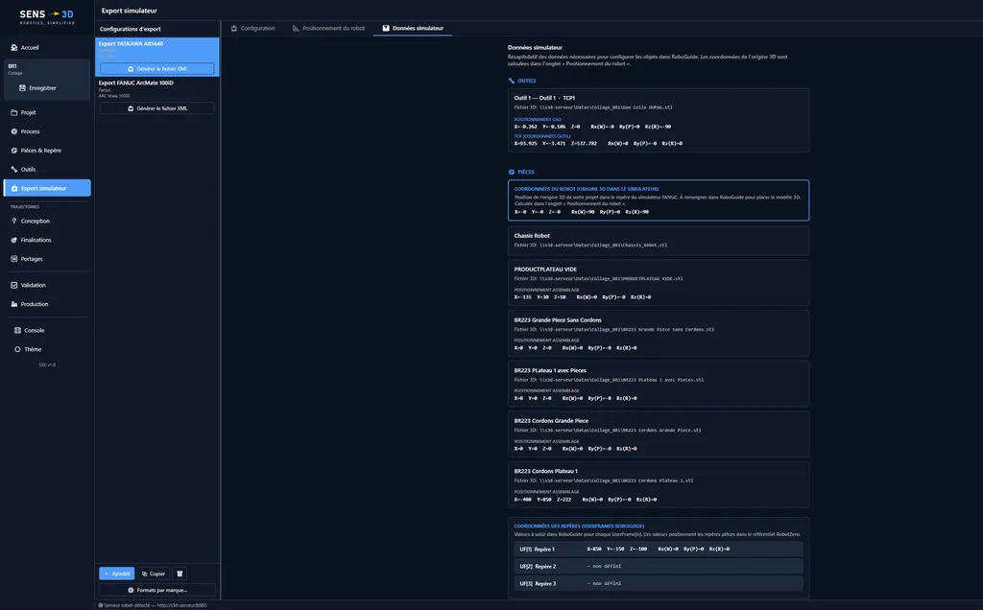Open Validation via its checkmark icon
This screenshot has width=983, height=610.
[x=14, y=285]
